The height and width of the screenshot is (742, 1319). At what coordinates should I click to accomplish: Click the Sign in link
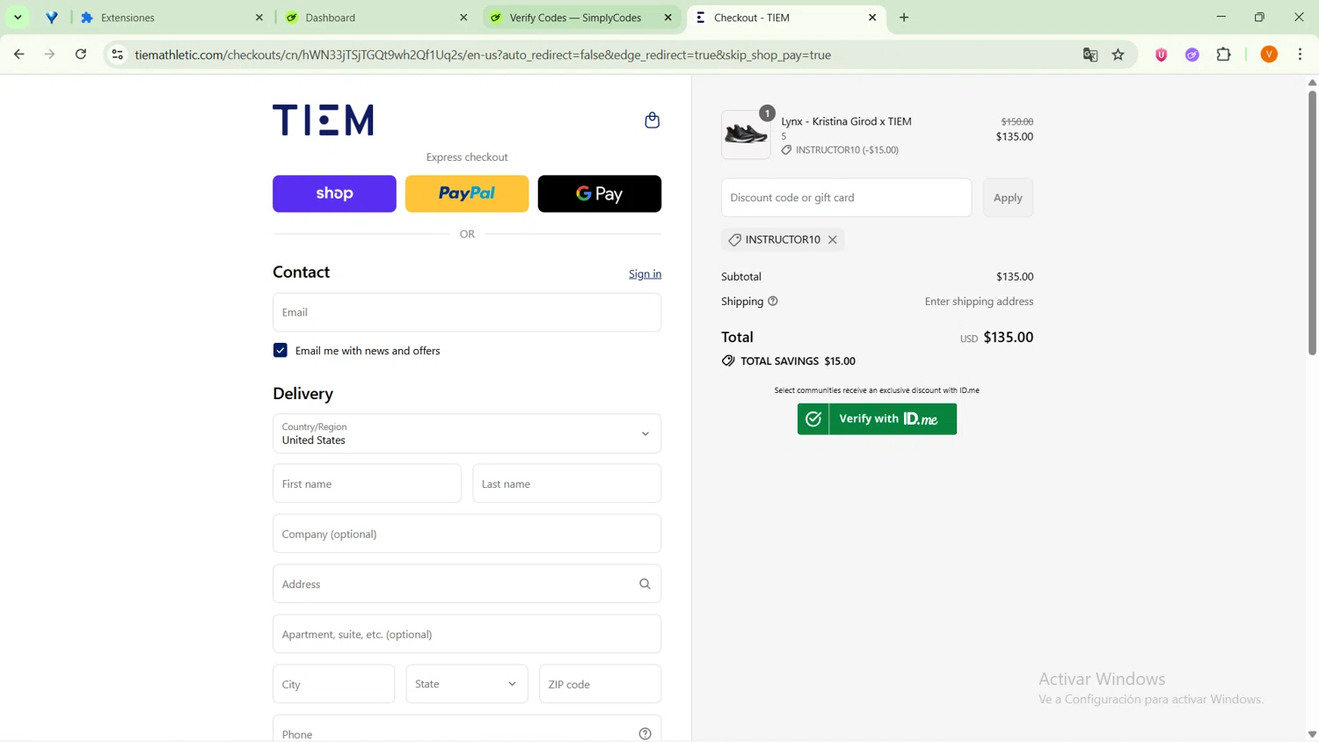645,274
